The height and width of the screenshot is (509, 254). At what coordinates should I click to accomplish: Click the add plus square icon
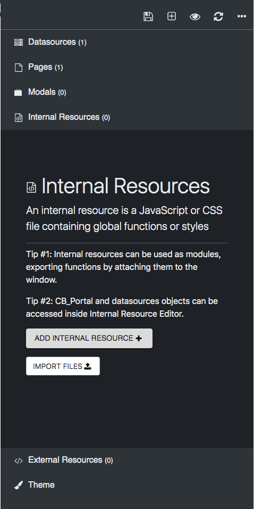(172, 16)
